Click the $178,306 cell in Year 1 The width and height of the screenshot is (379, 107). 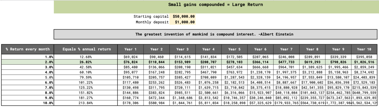(x=131, y=103)
